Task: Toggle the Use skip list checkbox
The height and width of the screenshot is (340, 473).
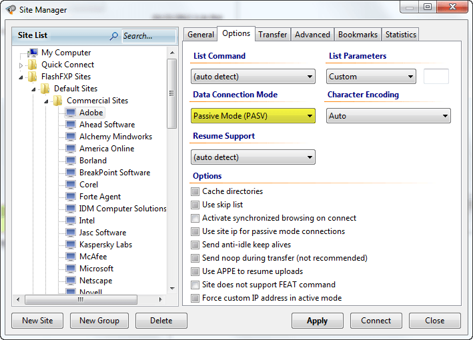Action: (195, 205)
